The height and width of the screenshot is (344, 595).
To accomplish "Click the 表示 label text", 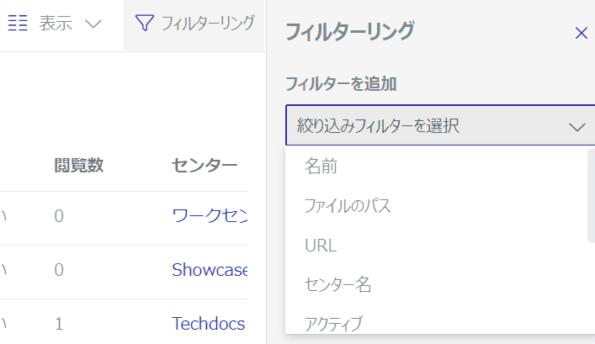I will [56, 24].
